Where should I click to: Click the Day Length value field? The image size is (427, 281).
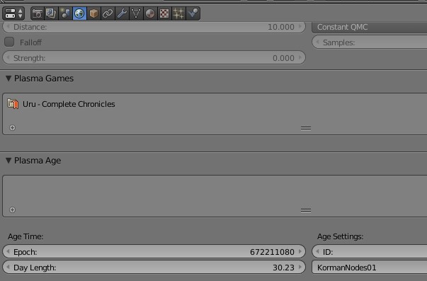(x=154, y=268)
